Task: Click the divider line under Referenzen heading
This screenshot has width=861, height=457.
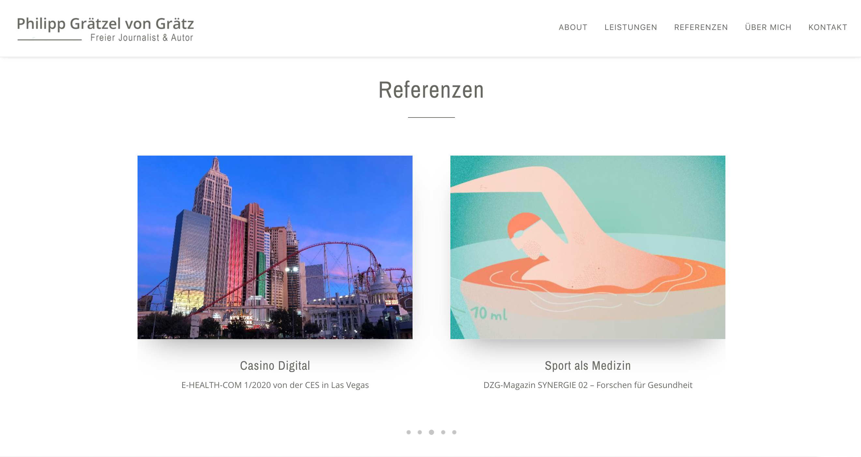Action: (431, 117)
